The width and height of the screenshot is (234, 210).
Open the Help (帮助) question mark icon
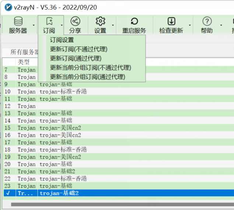(207, 21)
